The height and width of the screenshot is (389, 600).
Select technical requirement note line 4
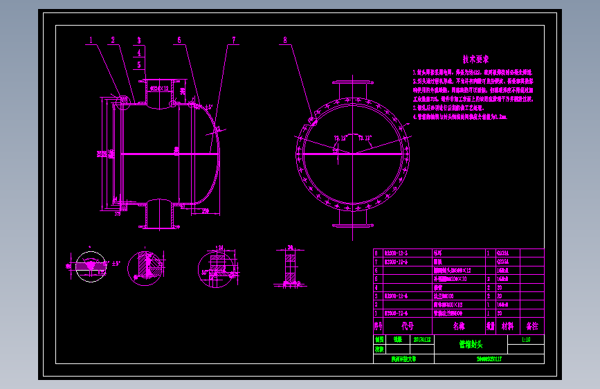click(x=460, y=117)
